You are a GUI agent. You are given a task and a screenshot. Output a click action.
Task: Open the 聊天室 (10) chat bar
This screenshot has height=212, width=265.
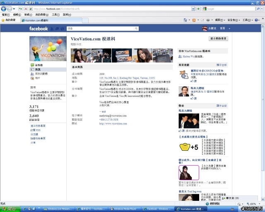pos(240,198)
